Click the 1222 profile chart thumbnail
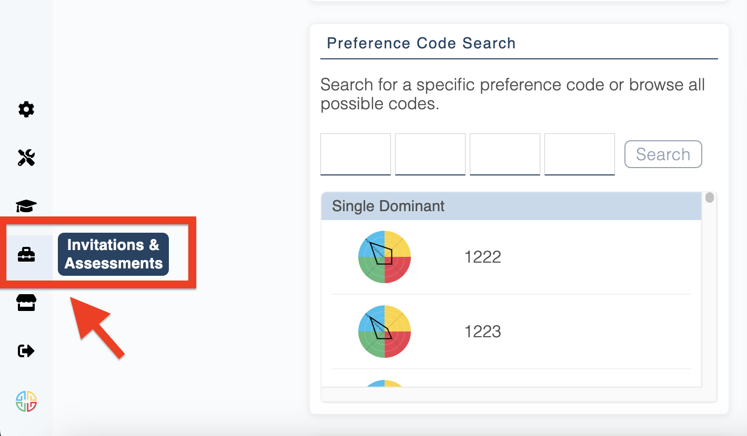The height and width of the screenshot is (436, 747). pyautogui.click(x=385, y=257)
